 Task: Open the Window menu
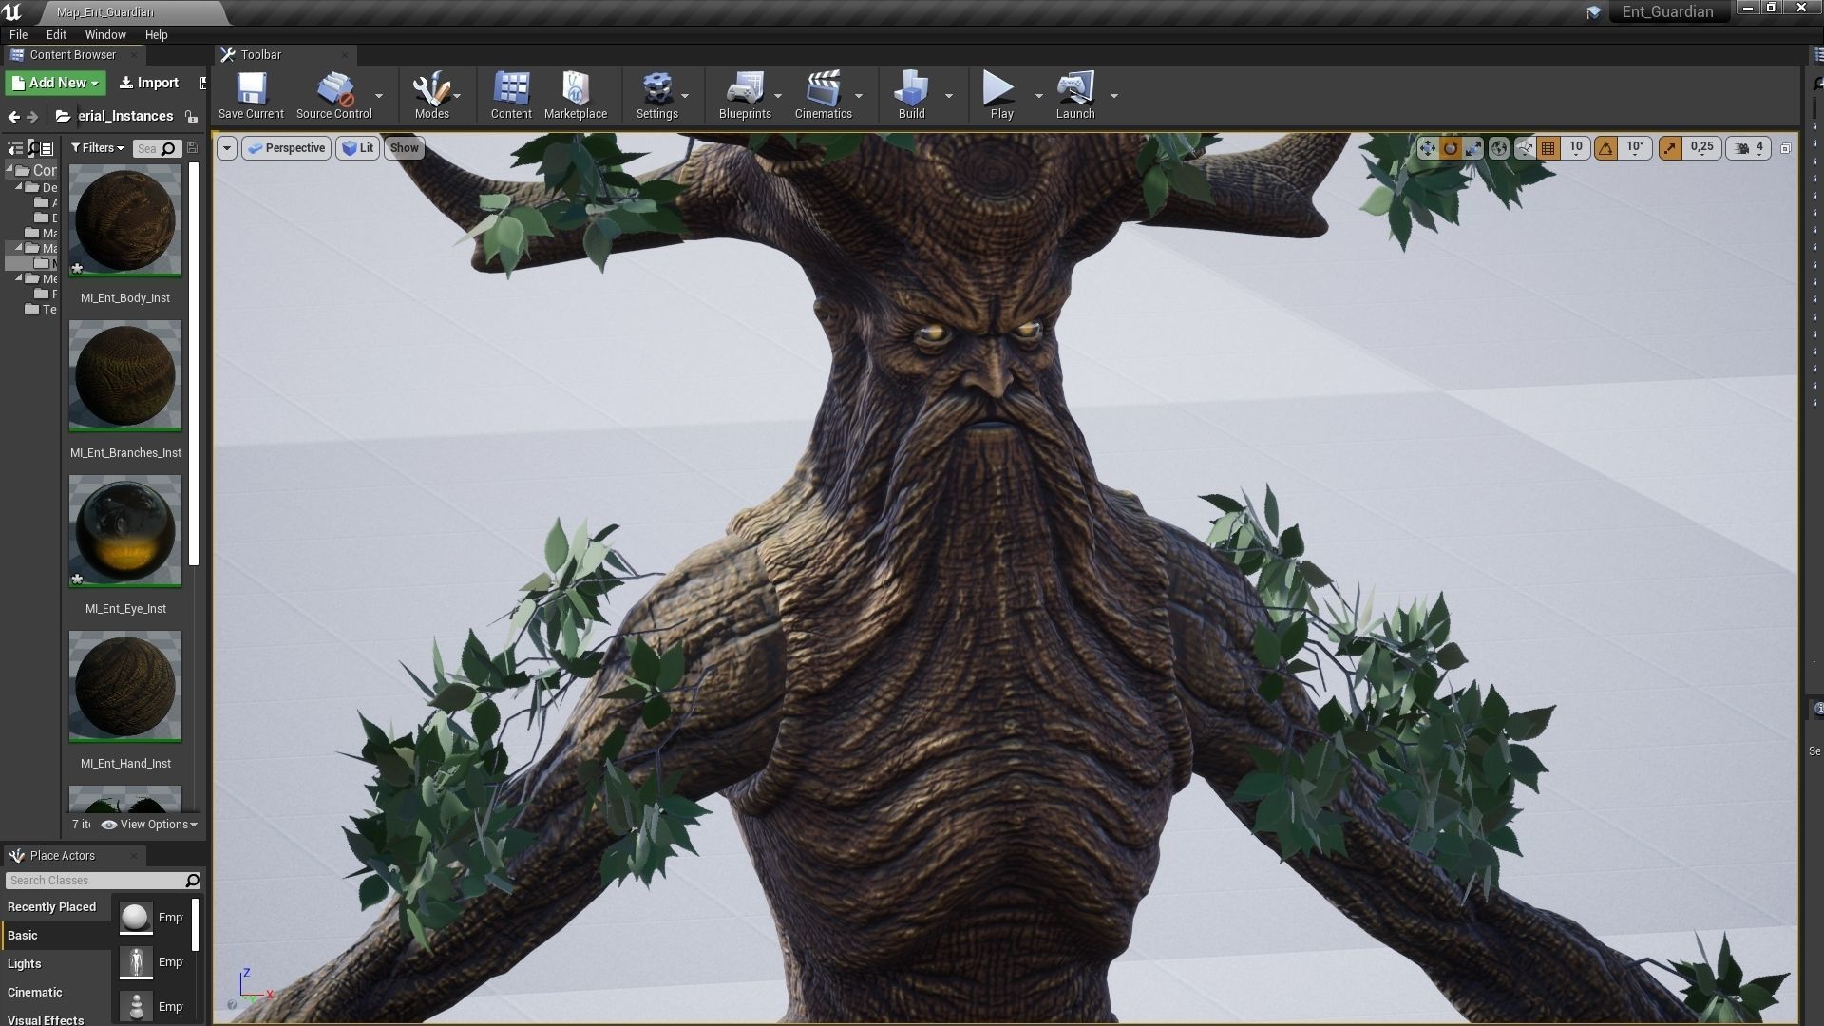[105, 35]
